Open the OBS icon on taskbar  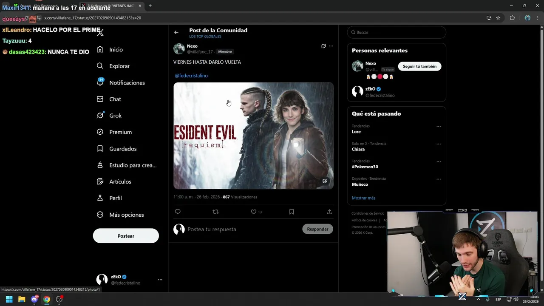[x=59, y=299]
